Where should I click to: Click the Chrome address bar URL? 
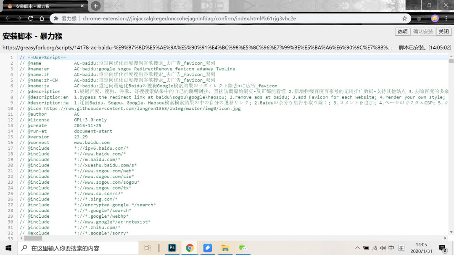click(x=189, y=18)
